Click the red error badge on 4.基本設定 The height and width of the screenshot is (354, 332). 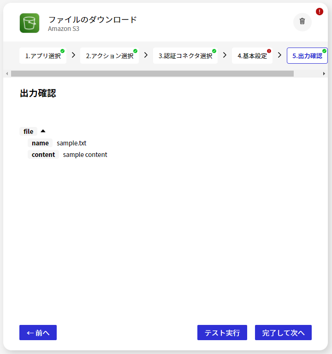[x=269, y=51]
